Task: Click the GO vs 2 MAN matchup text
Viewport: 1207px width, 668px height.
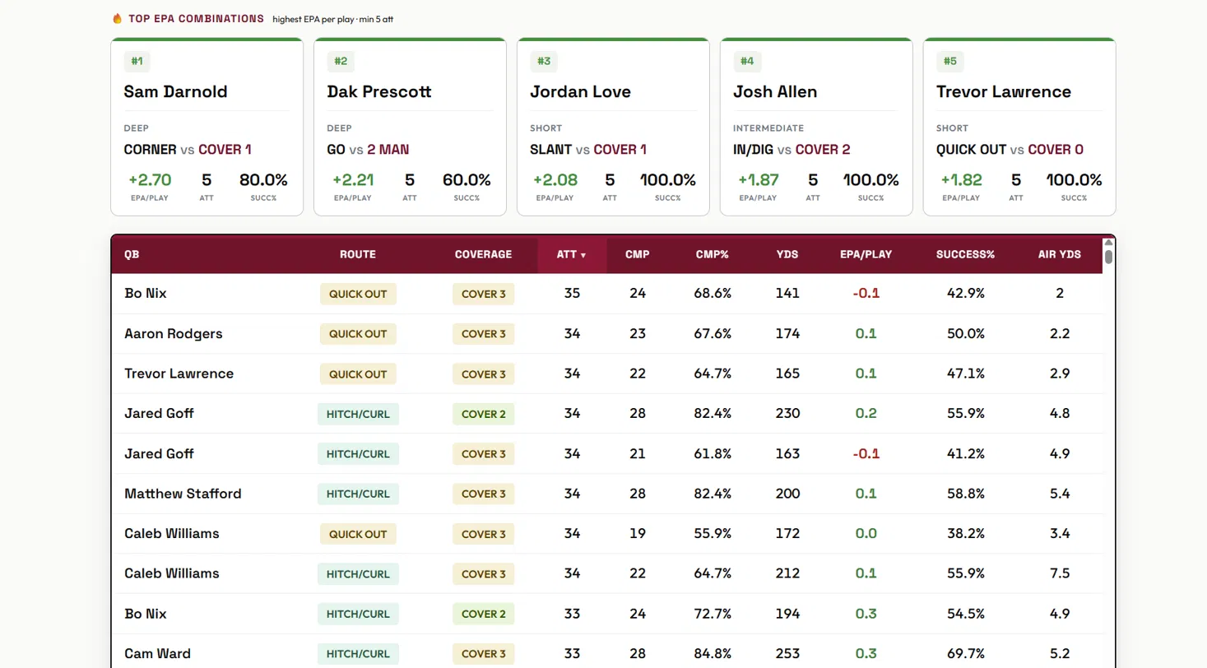Action: click(x=368, y=150)
